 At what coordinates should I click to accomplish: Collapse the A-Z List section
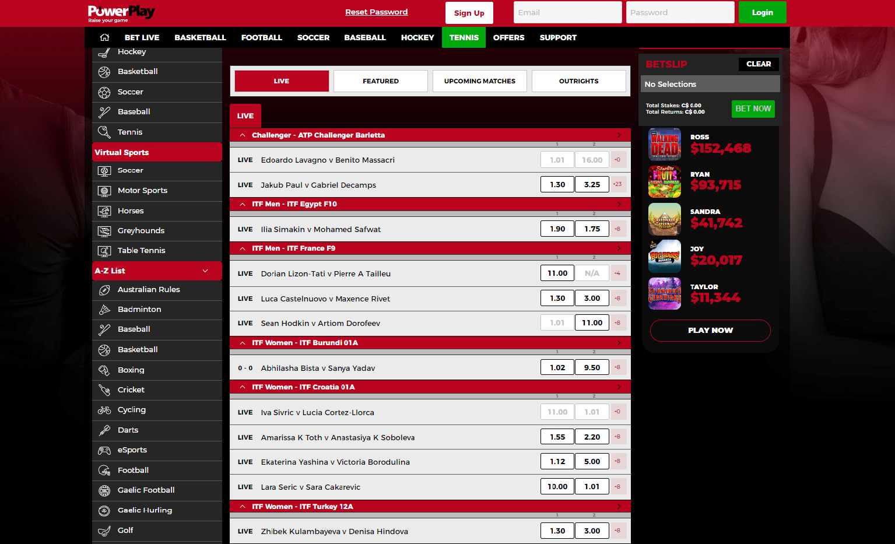(205, 271)
